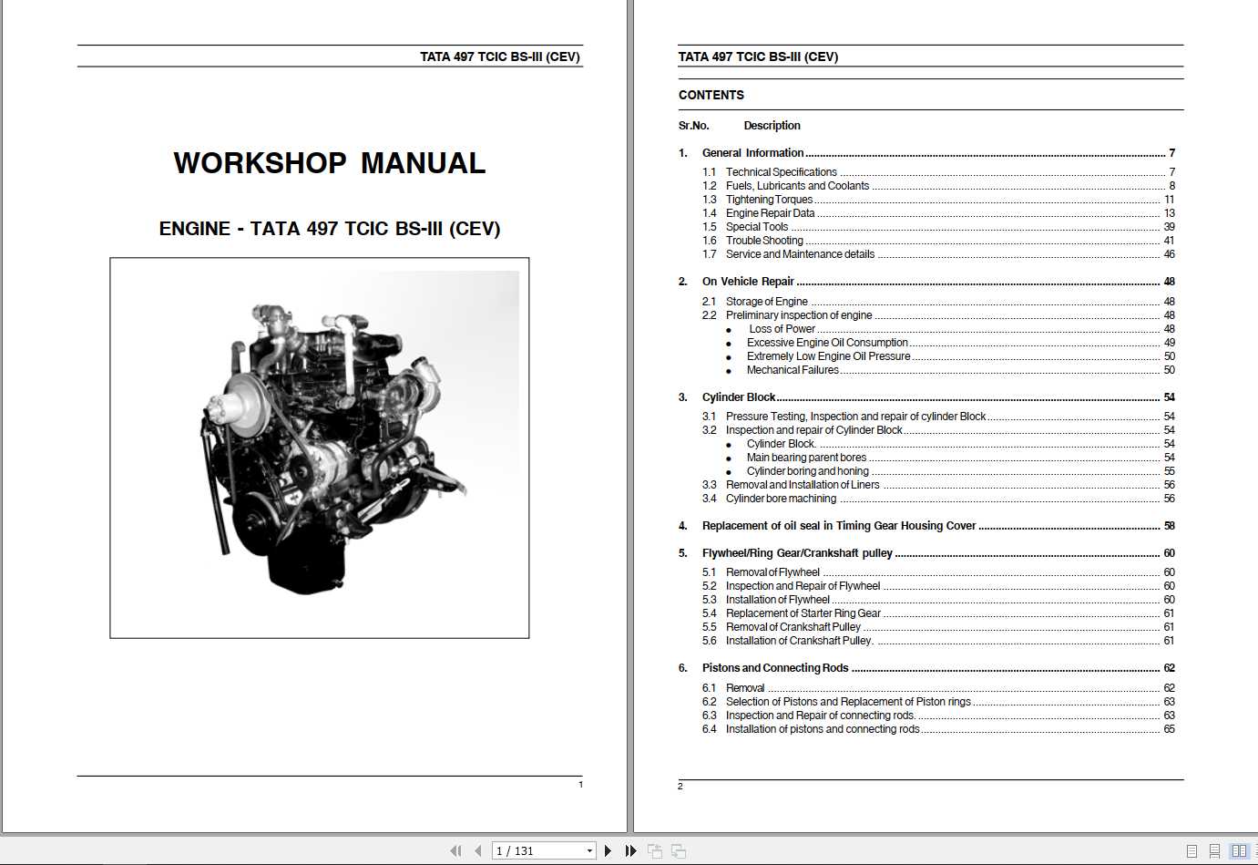Click 'ENGINE - TATA 497 TCIC BS-III (CEV)' subtitle

point(330,229)
